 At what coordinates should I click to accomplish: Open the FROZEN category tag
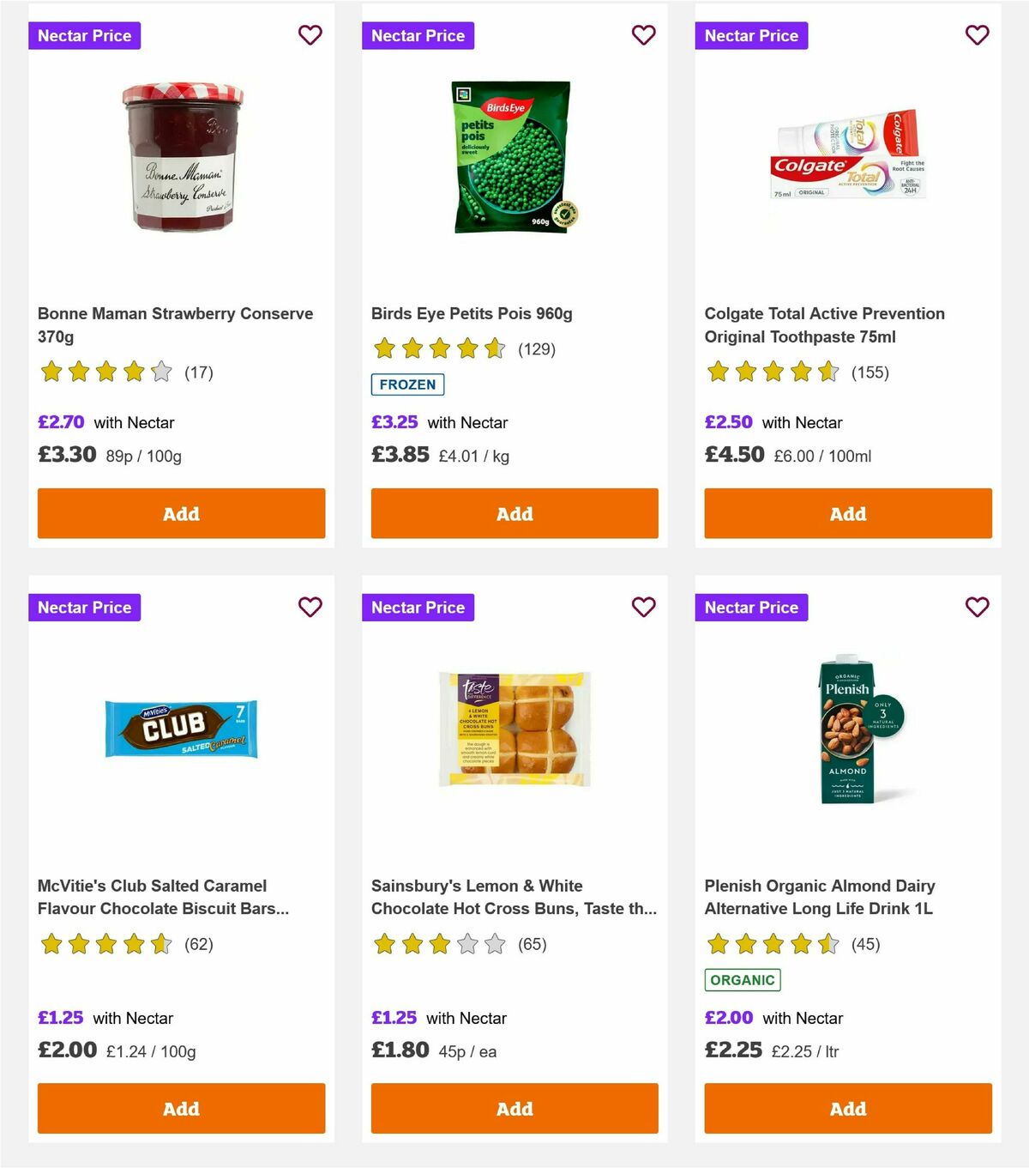point(407,384)
